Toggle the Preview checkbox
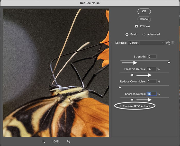180x146 pixels. point(137,26)
